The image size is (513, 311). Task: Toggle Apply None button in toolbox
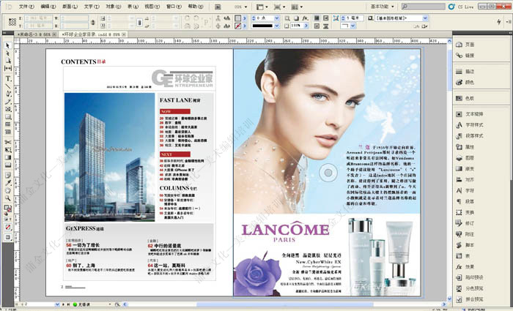coord(8,227)
